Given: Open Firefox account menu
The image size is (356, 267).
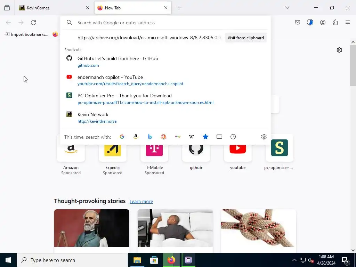Looking at the screenshot, I should [323, 22].
